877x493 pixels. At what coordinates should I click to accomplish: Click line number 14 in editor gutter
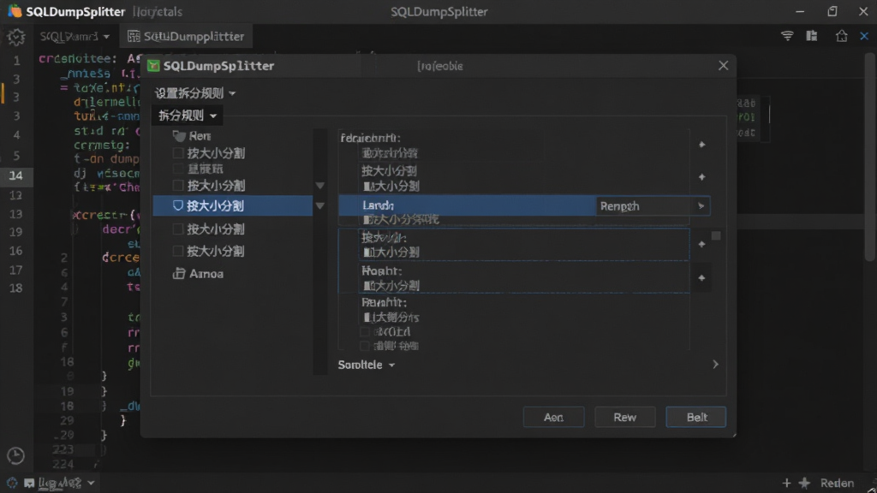(x=16, y=175)
